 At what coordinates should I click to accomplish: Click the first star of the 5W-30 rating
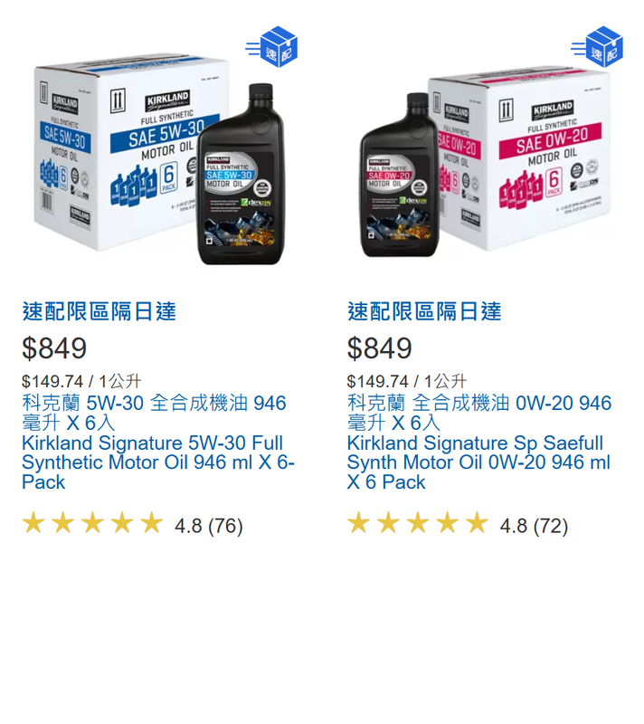point(33,523)
